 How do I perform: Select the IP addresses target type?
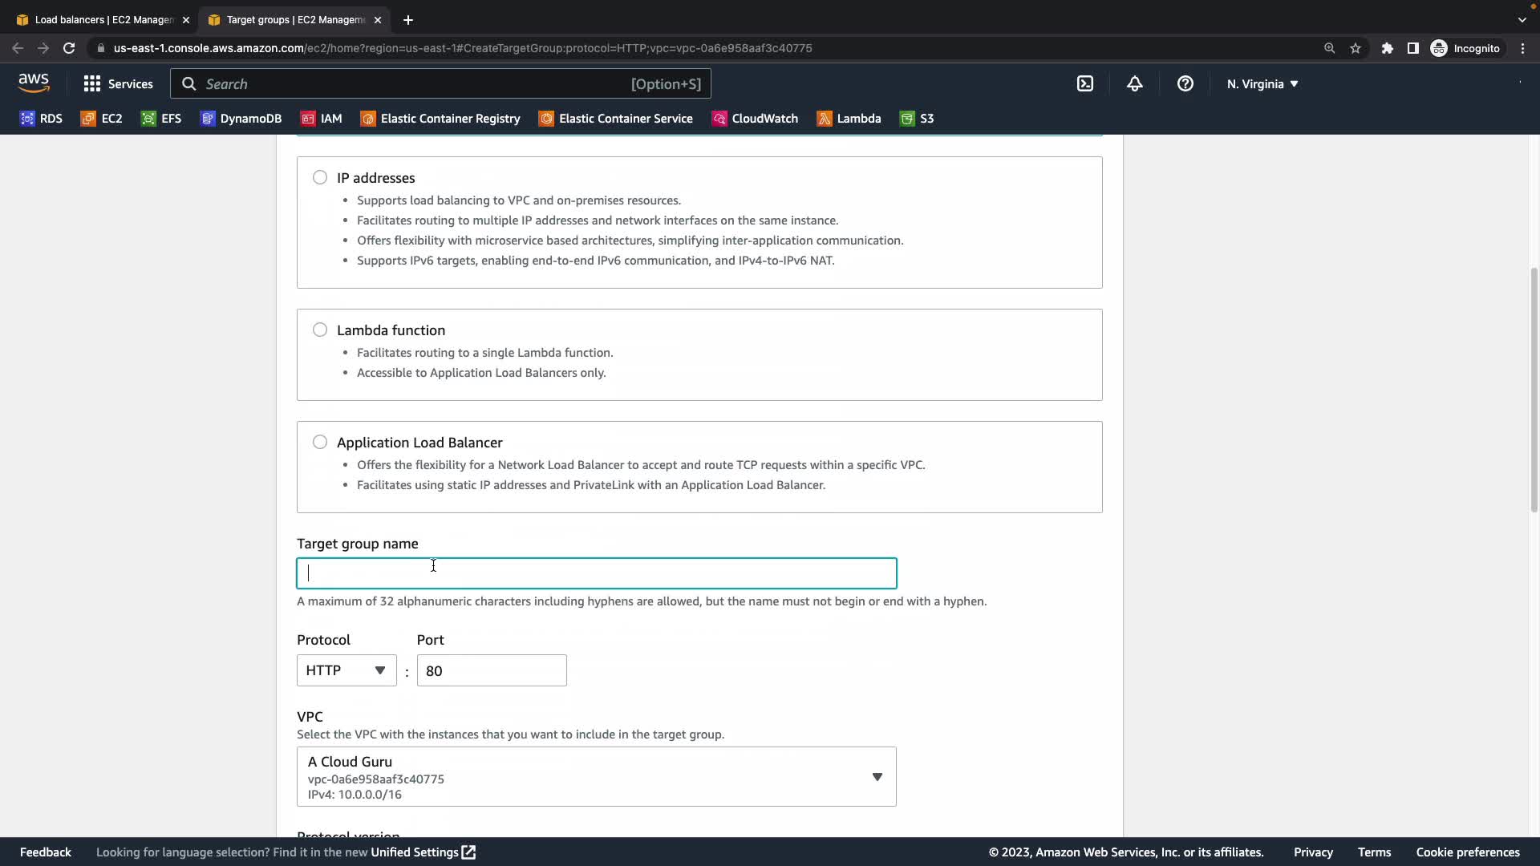click(x=320, y=177)
